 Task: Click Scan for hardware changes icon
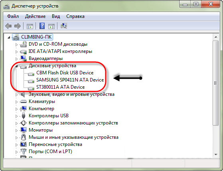(64, 26)
